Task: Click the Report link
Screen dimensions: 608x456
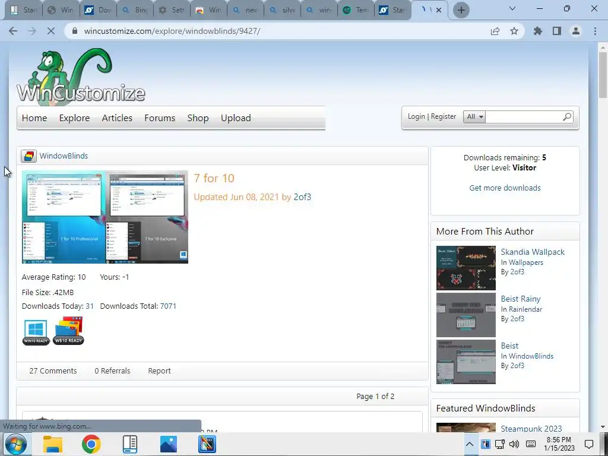Action: (159, 370)
